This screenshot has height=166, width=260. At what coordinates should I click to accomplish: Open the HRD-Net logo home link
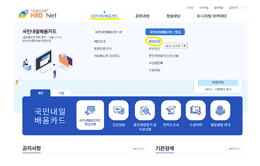click(37, 14)
